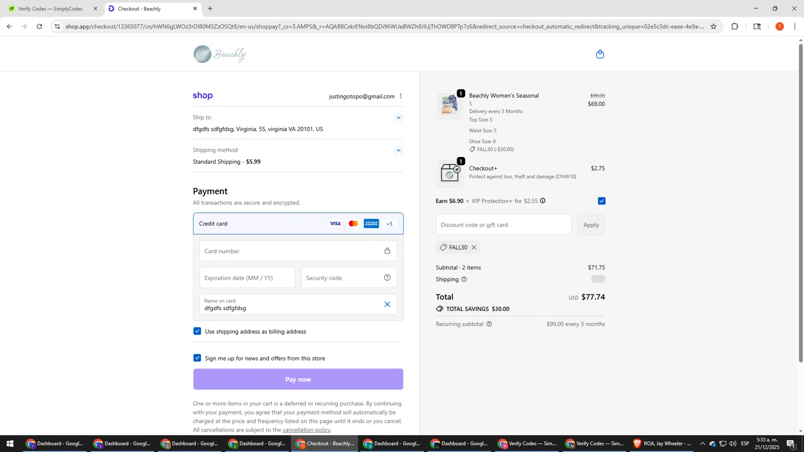Toggle use shipping address as billing address
This screenshot has height=452, width=804.
[197, 332]
